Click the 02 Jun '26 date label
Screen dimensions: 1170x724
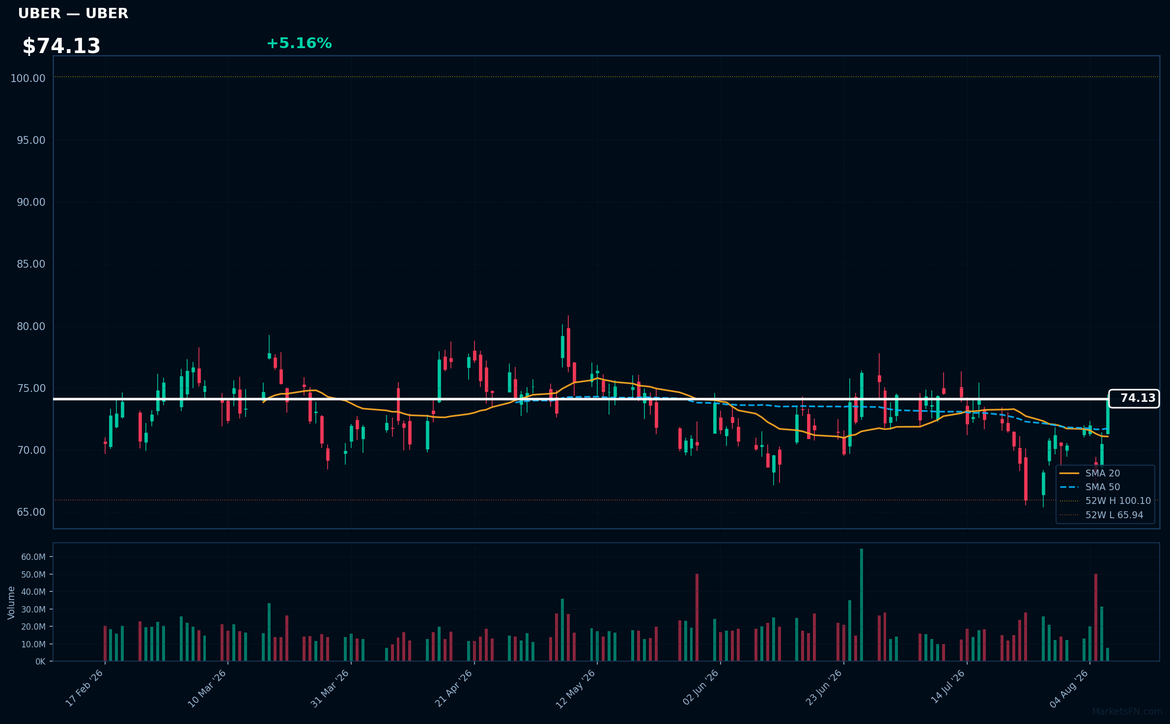pyautogui.click(x=701, y=688)
